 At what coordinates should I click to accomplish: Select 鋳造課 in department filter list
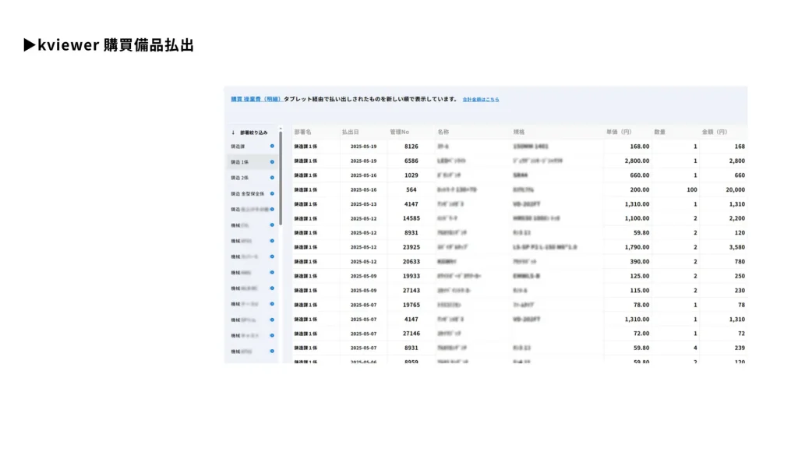(x=238, y=147)
